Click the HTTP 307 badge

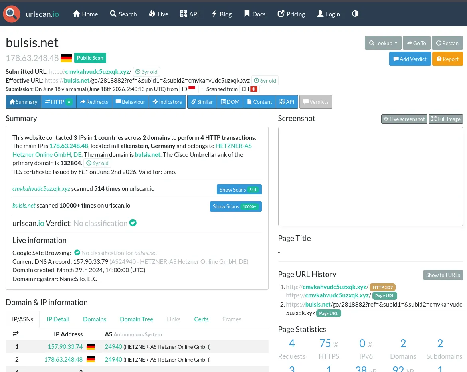click(x=382, y=287)
